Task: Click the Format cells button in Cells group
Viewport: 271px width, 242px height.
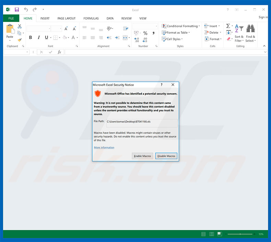Action: coord(213,39)
